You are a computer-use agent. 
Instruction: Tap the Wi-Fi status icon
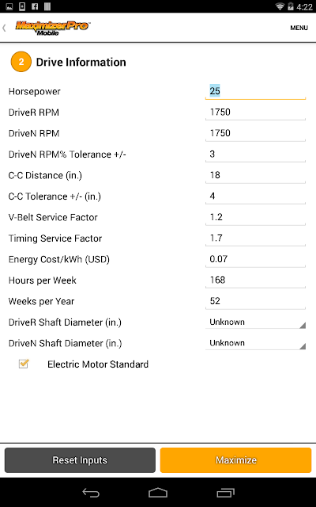pyautogui.click(x=280, y=6)
